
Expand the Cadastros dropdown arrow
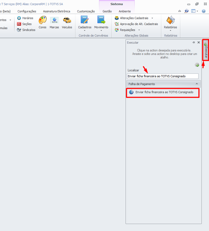click(85, 30)
